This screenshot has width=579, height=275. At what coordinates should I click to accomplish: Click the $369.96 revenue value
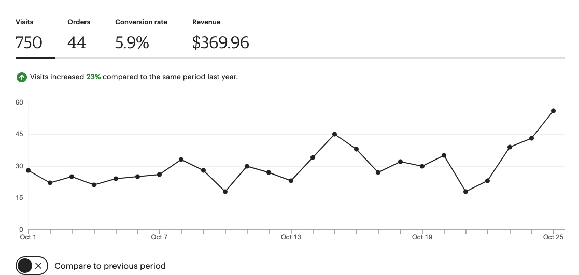[x=221, y=42]
